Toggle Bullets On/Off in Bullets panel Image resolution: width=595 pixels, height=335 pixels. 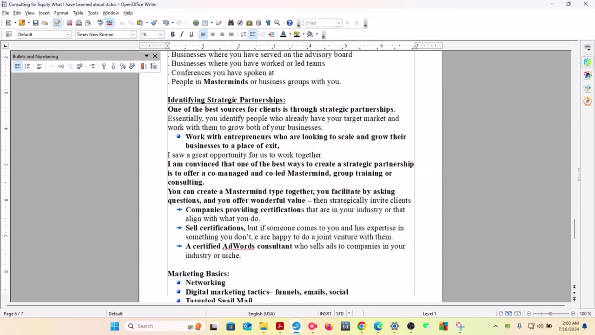tap(18, 67)
